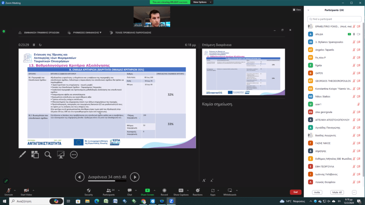Viewport: 365px width, 205px height.
Task: Click the Share Screen button
Action: click(147, 191)
